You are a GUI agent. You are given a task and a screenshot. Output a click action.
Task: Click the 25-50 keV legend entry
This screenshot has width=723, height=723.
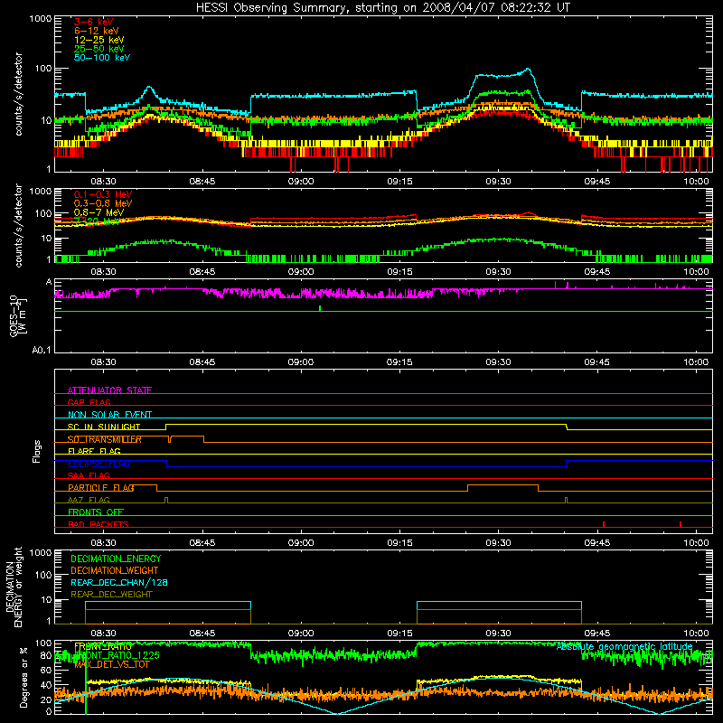click(x=99, y=49)
